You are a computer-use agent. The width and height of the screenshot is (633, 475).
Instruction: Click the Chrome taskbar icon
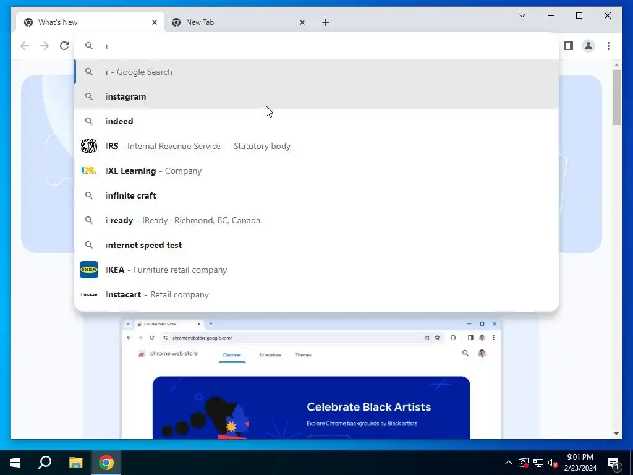106,463
